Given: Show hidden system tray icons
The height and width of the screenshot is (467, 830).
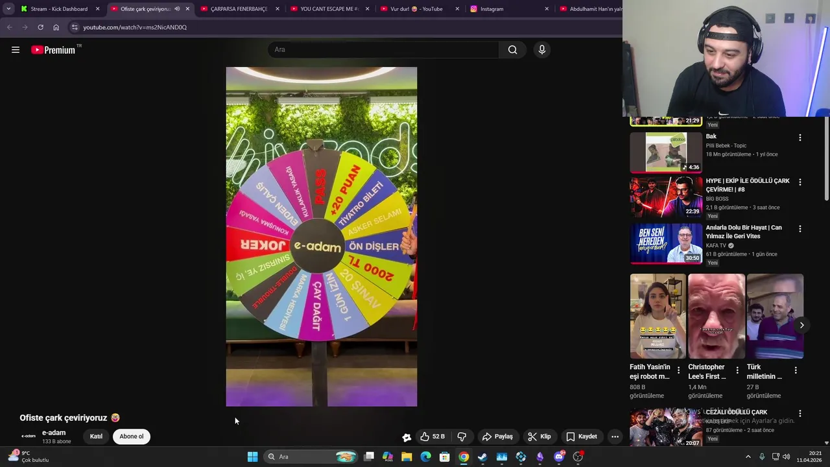Looking at the screenshot, I should (x=748, y=457).
